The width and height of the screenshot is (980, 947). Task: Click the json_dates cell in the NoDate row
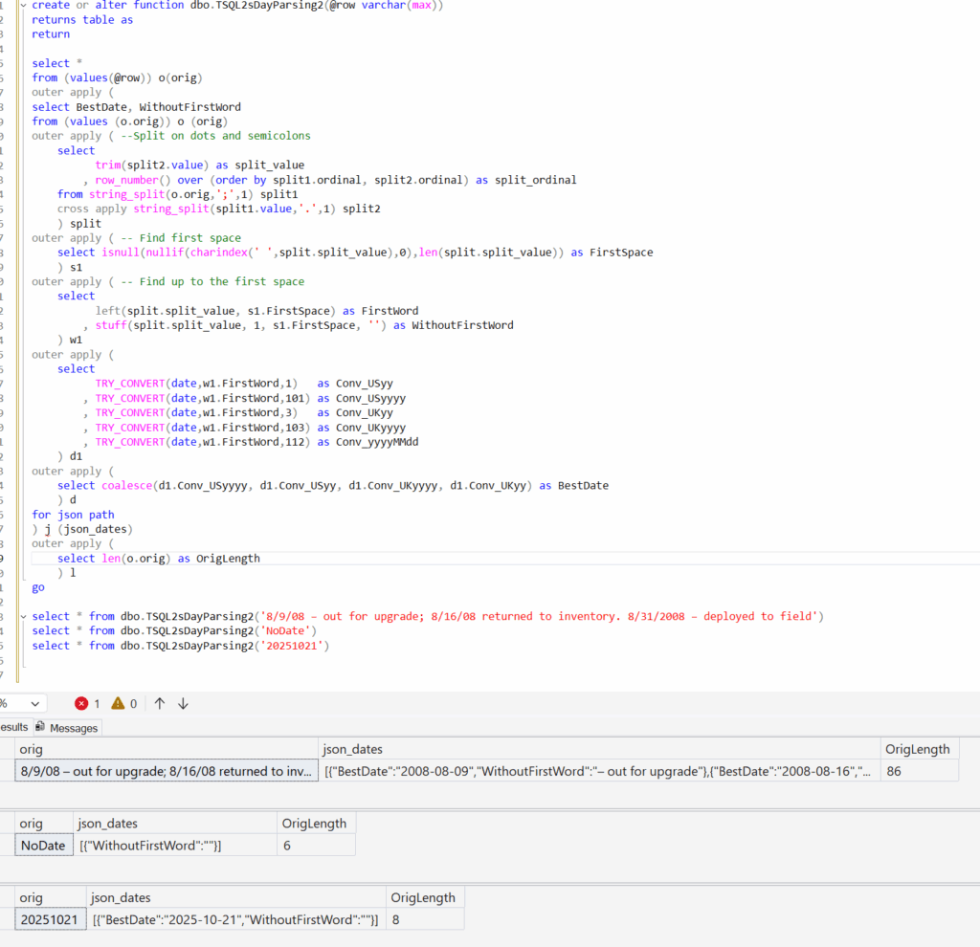pos(174,846)
